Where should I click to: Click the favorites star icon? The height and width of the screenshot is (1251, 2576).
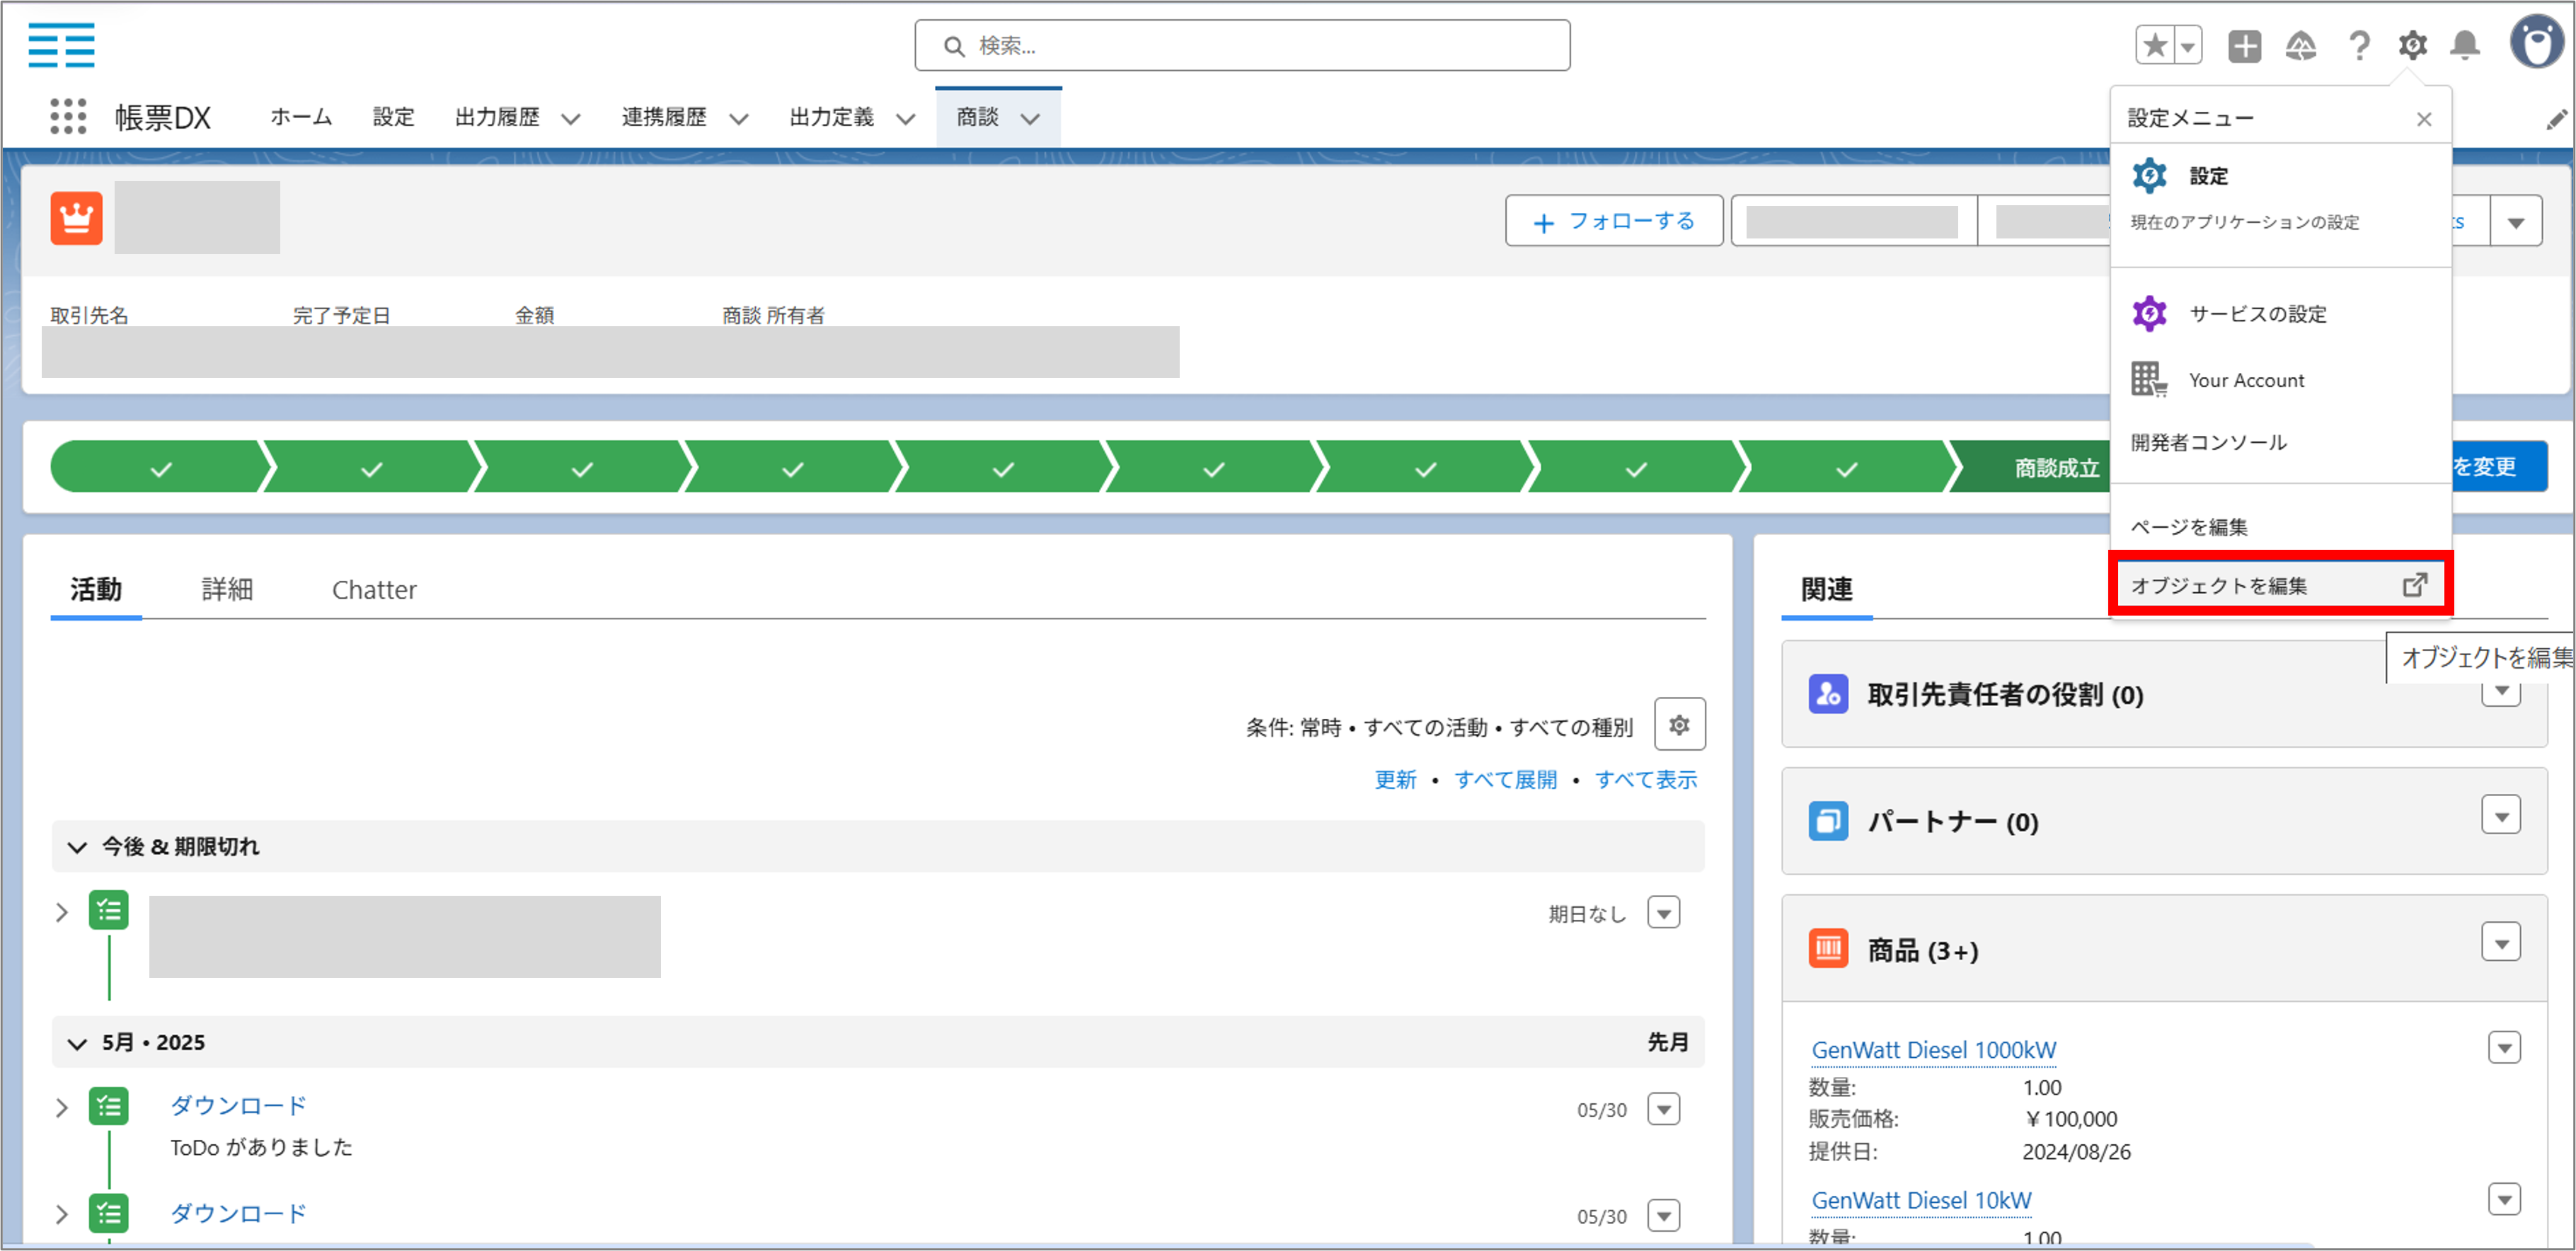click(2155, 45)
